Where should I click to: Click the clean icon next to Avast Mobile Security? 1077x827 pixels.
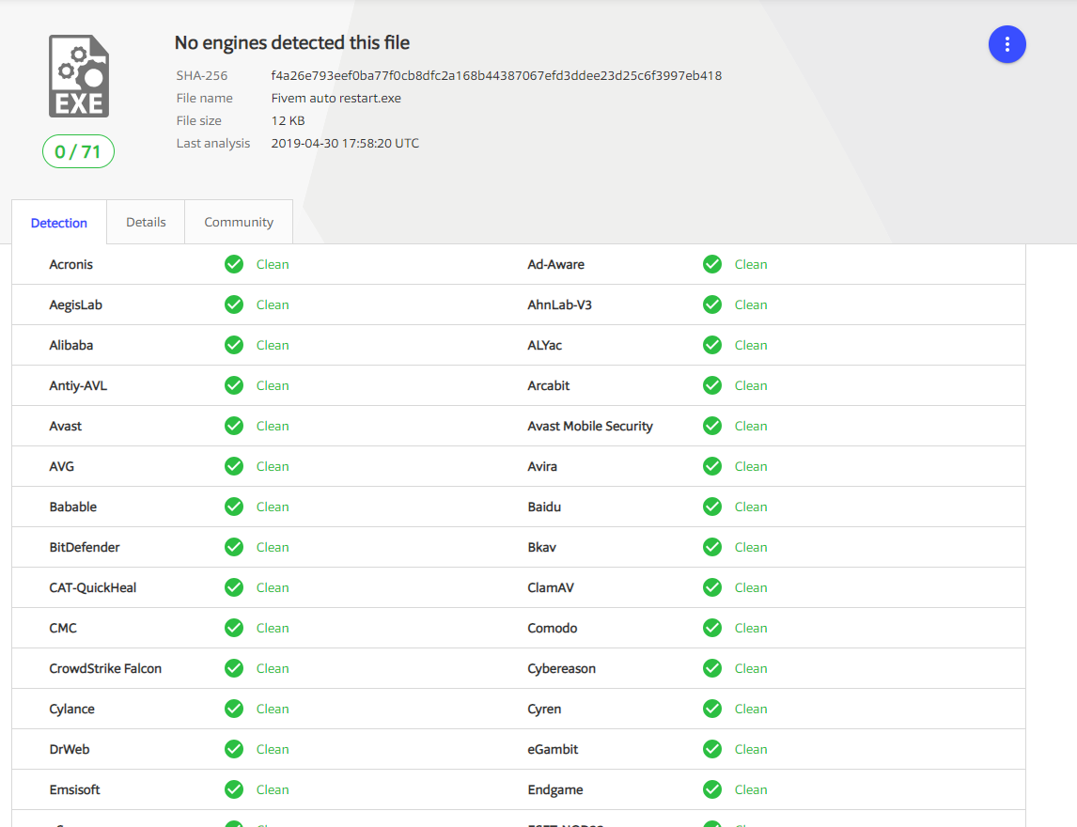(712, 426)
